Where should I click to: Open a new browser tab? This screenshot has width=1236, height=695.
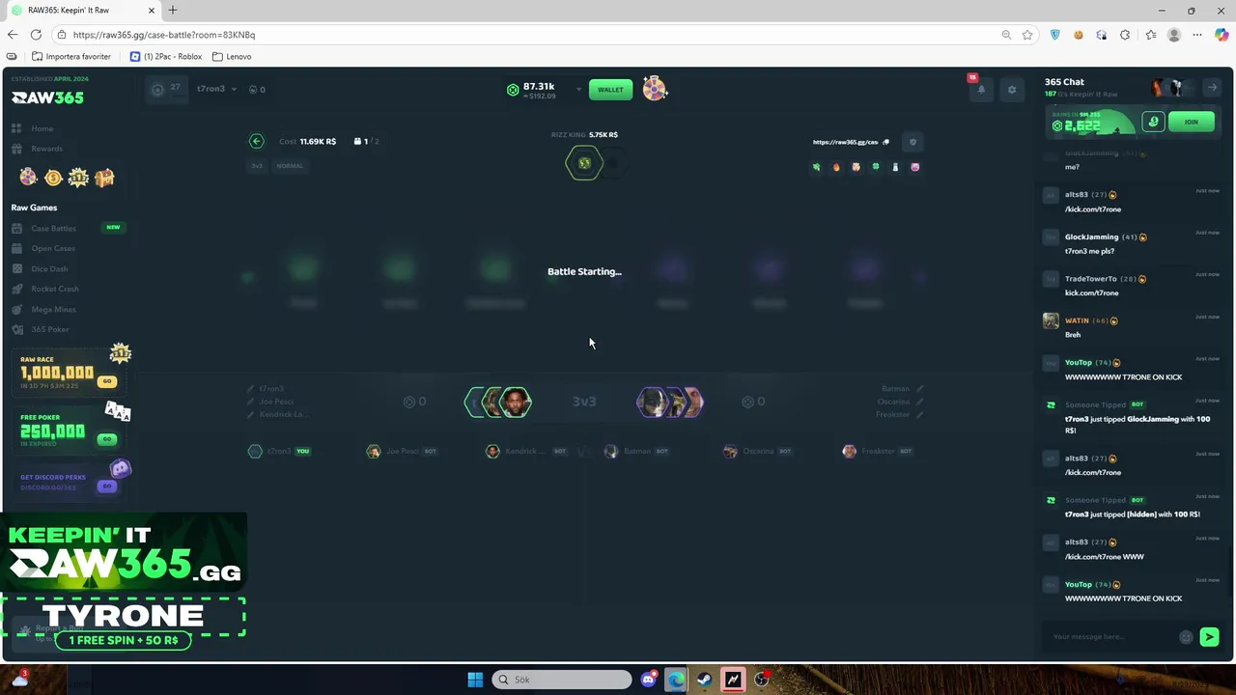tap(173, 11)
